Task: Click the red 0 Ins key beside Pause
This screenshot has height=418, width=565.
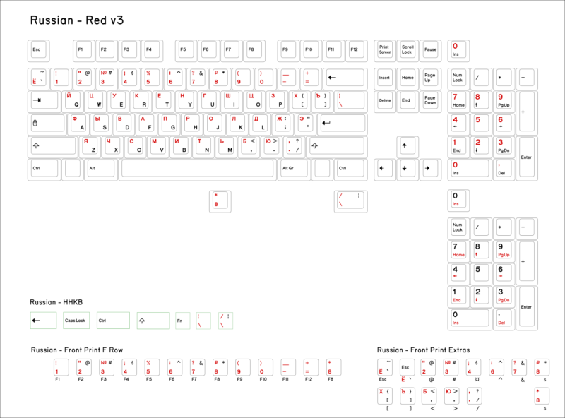Action: (x=458, y=51)
